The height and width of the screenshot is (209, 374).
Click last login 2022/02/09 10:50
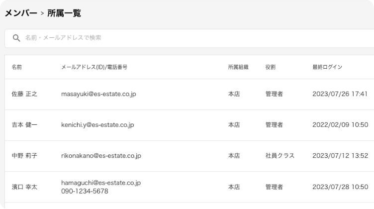[x=340, y=125]
